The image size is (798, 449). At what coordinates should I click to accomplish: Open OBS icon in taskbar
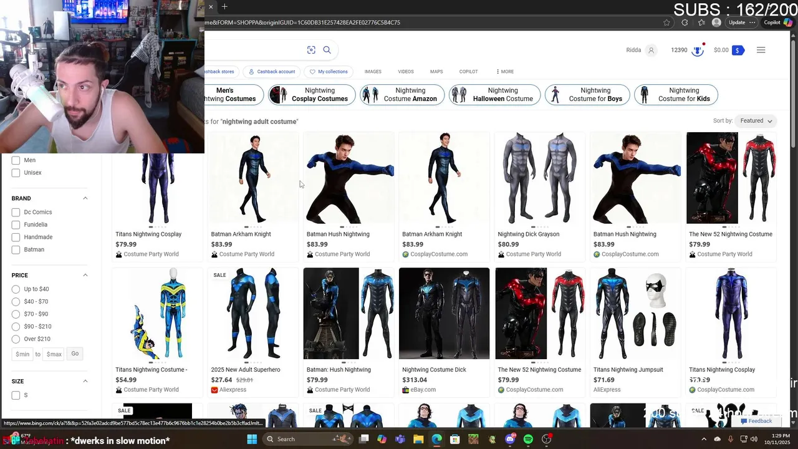[x=547, y=439]
